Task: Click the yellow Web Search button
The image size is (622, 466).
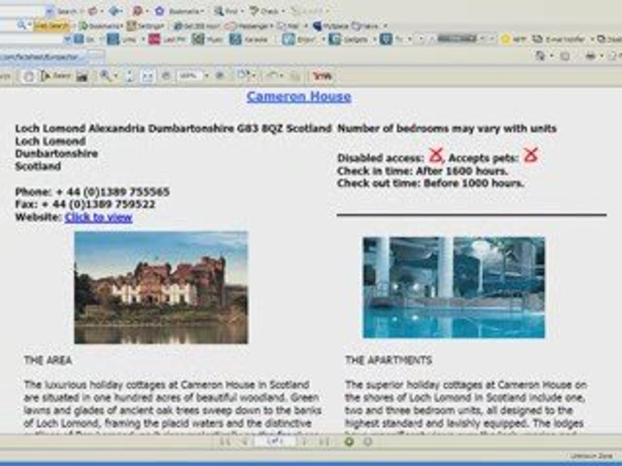Action: 52,26
